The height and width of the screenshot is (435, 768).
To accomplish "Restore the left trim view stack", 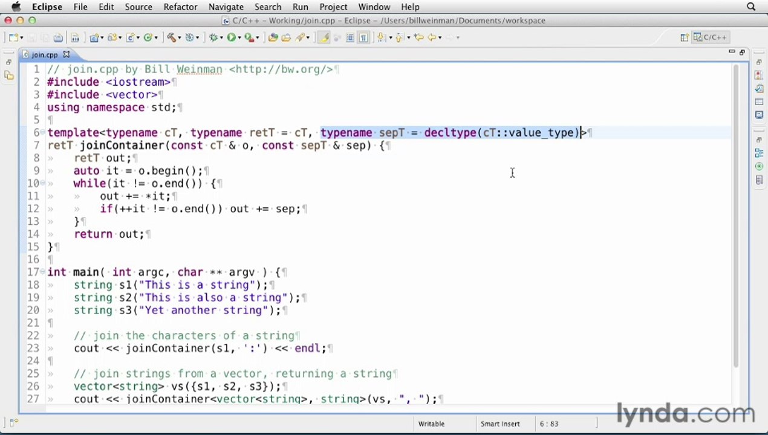I will point(8,62).
